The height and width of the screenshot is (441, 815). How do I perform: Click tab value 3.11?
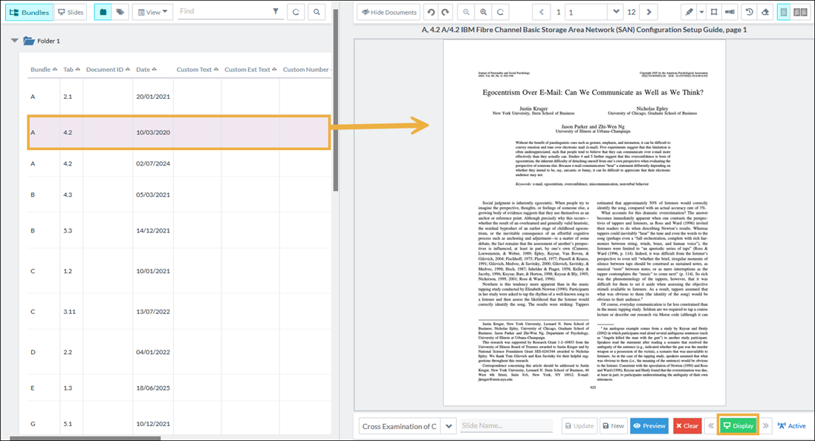click(70, 312)
